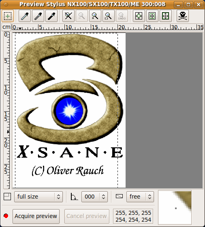
Task: Click the window menu button in title bar
Action: click(x=6, y=4)
